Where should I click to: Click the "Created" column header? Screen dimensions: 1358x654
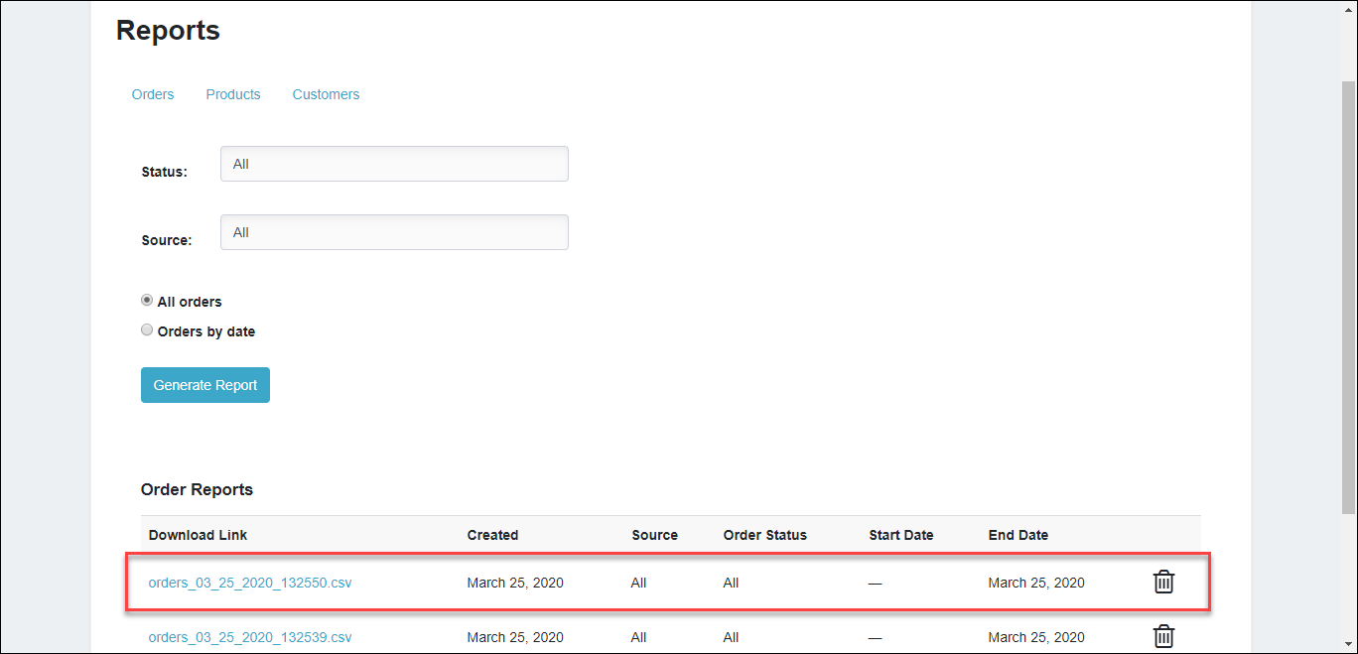(492, 534)
